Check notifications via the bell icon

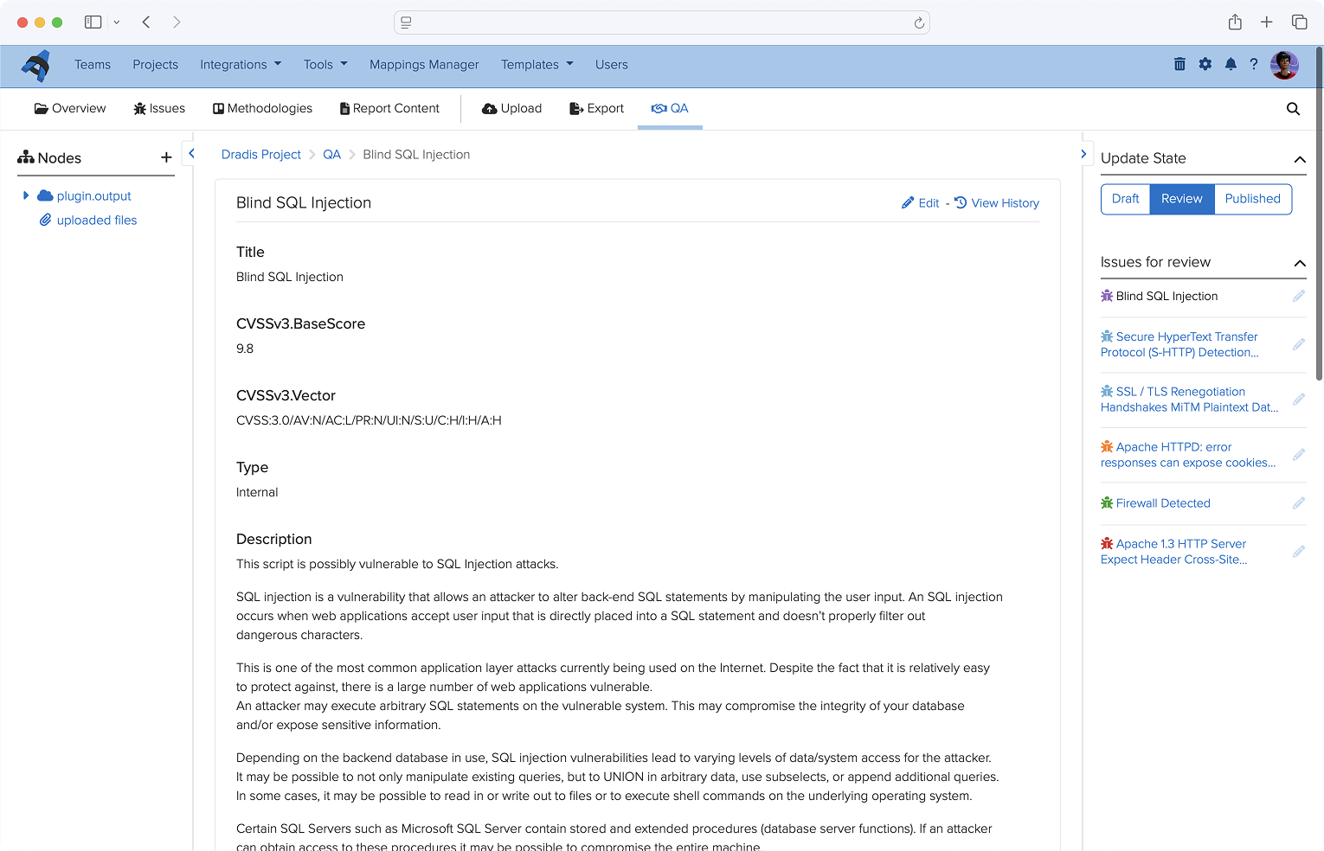point(1230,64)
